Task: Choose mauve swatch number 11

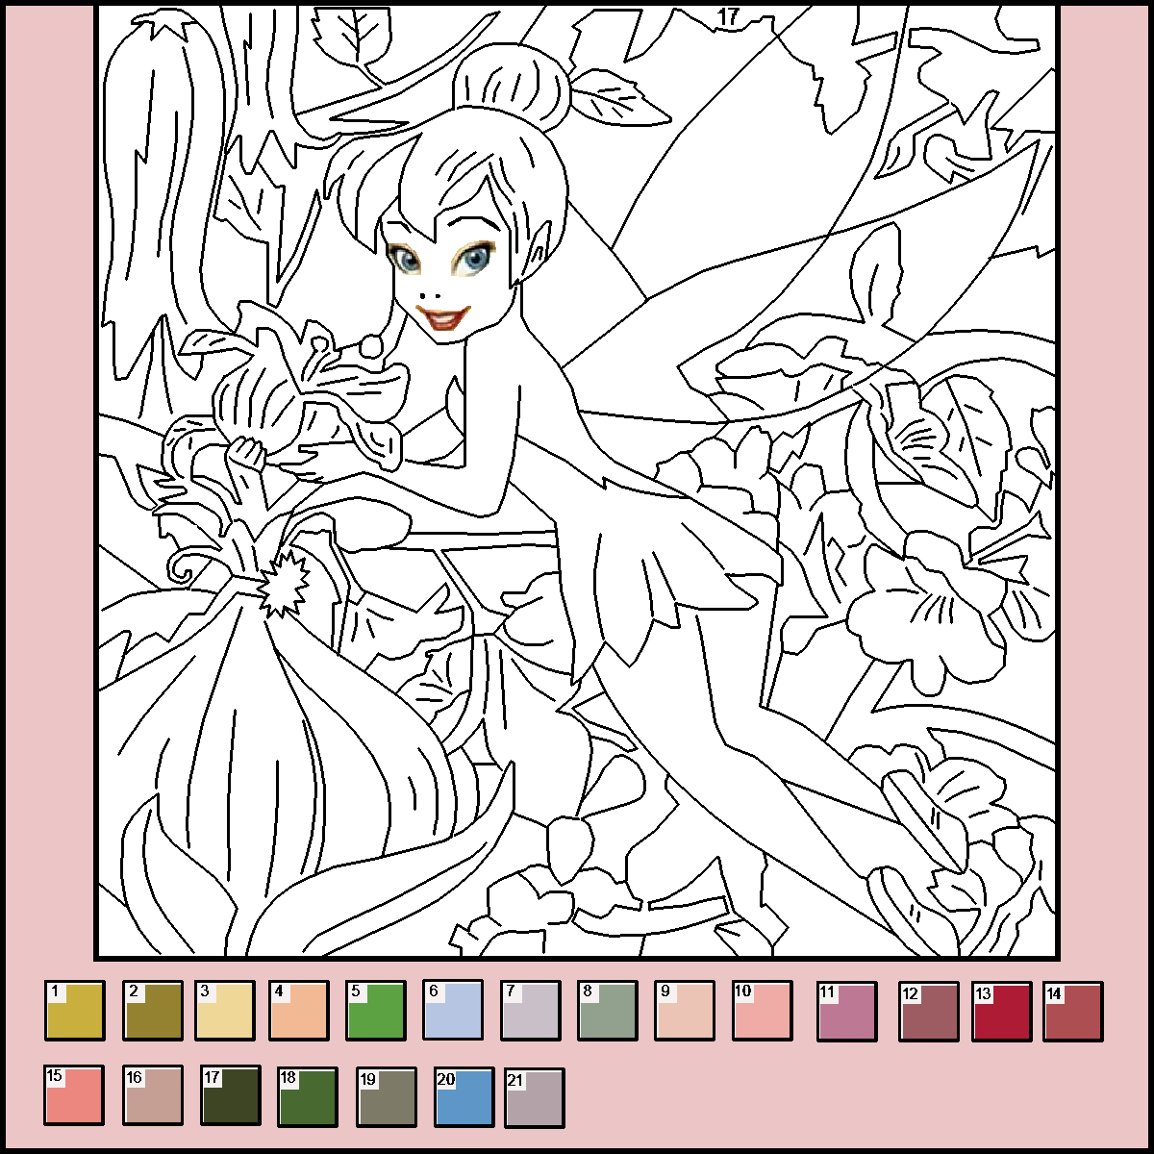Action: [x=846, y=1011]
